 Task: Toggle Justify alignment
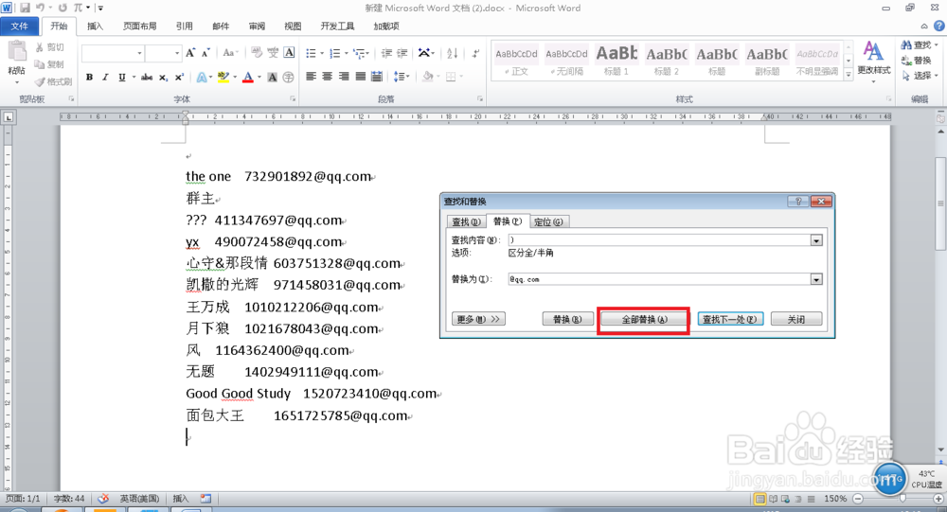pyautogui.click(x=360, y=77)
